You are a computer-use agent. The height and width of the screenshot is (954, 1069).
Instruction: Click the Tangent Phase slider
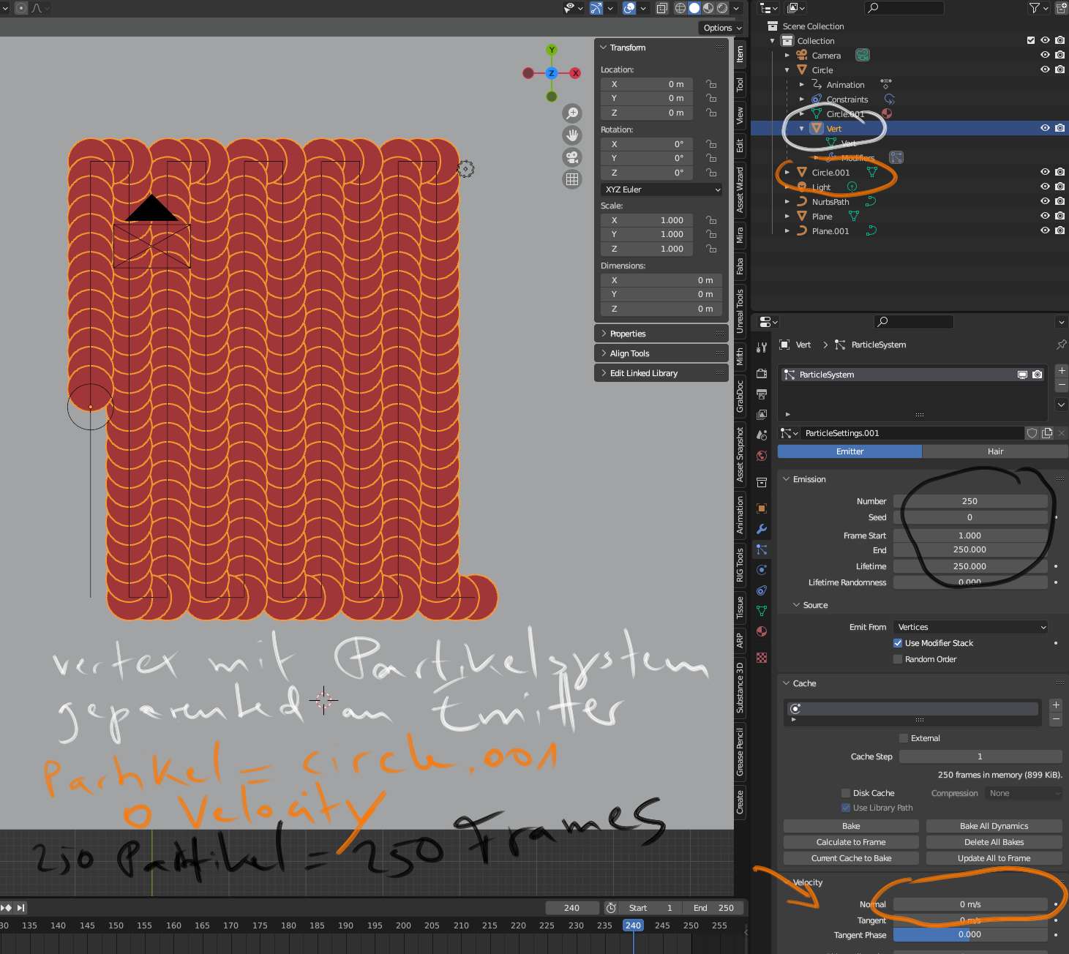click(x=970, y=934)
